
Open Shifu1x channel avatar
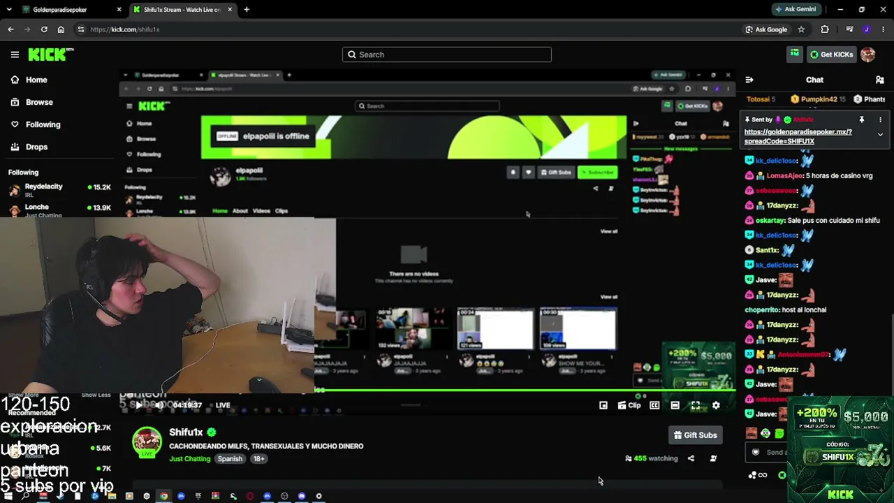[147, 442]
